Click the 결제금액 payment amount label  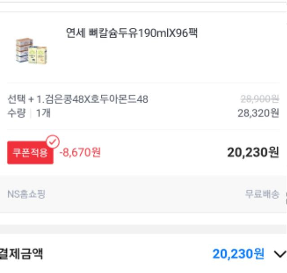(x=21, y=254)
